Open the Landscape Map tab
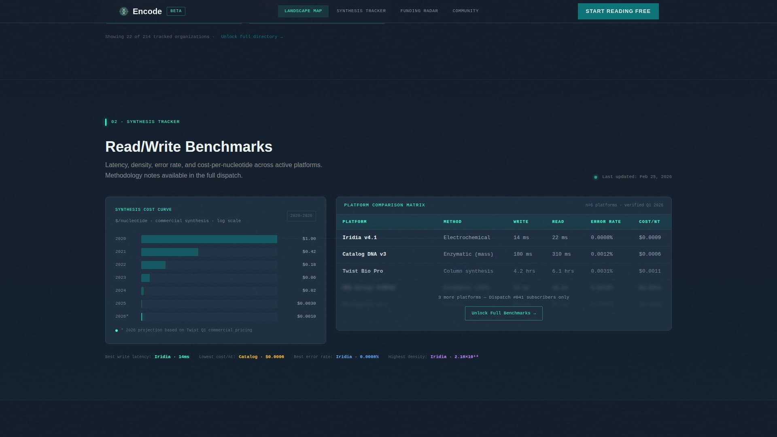This screenshot has width=777, height=437. [x=303, y=11]
